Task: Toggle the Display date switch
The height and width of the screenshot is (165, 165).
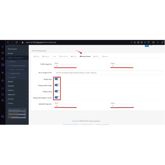Action: click(x=57, y=79)
